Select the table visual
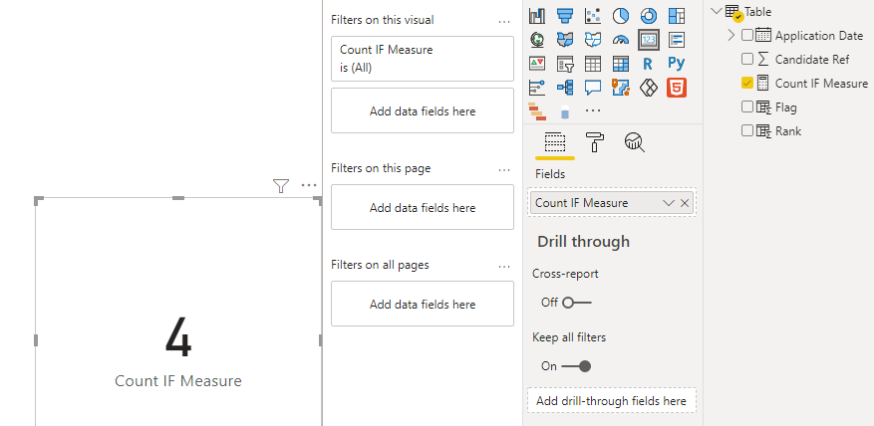 [x=593, y=64]
